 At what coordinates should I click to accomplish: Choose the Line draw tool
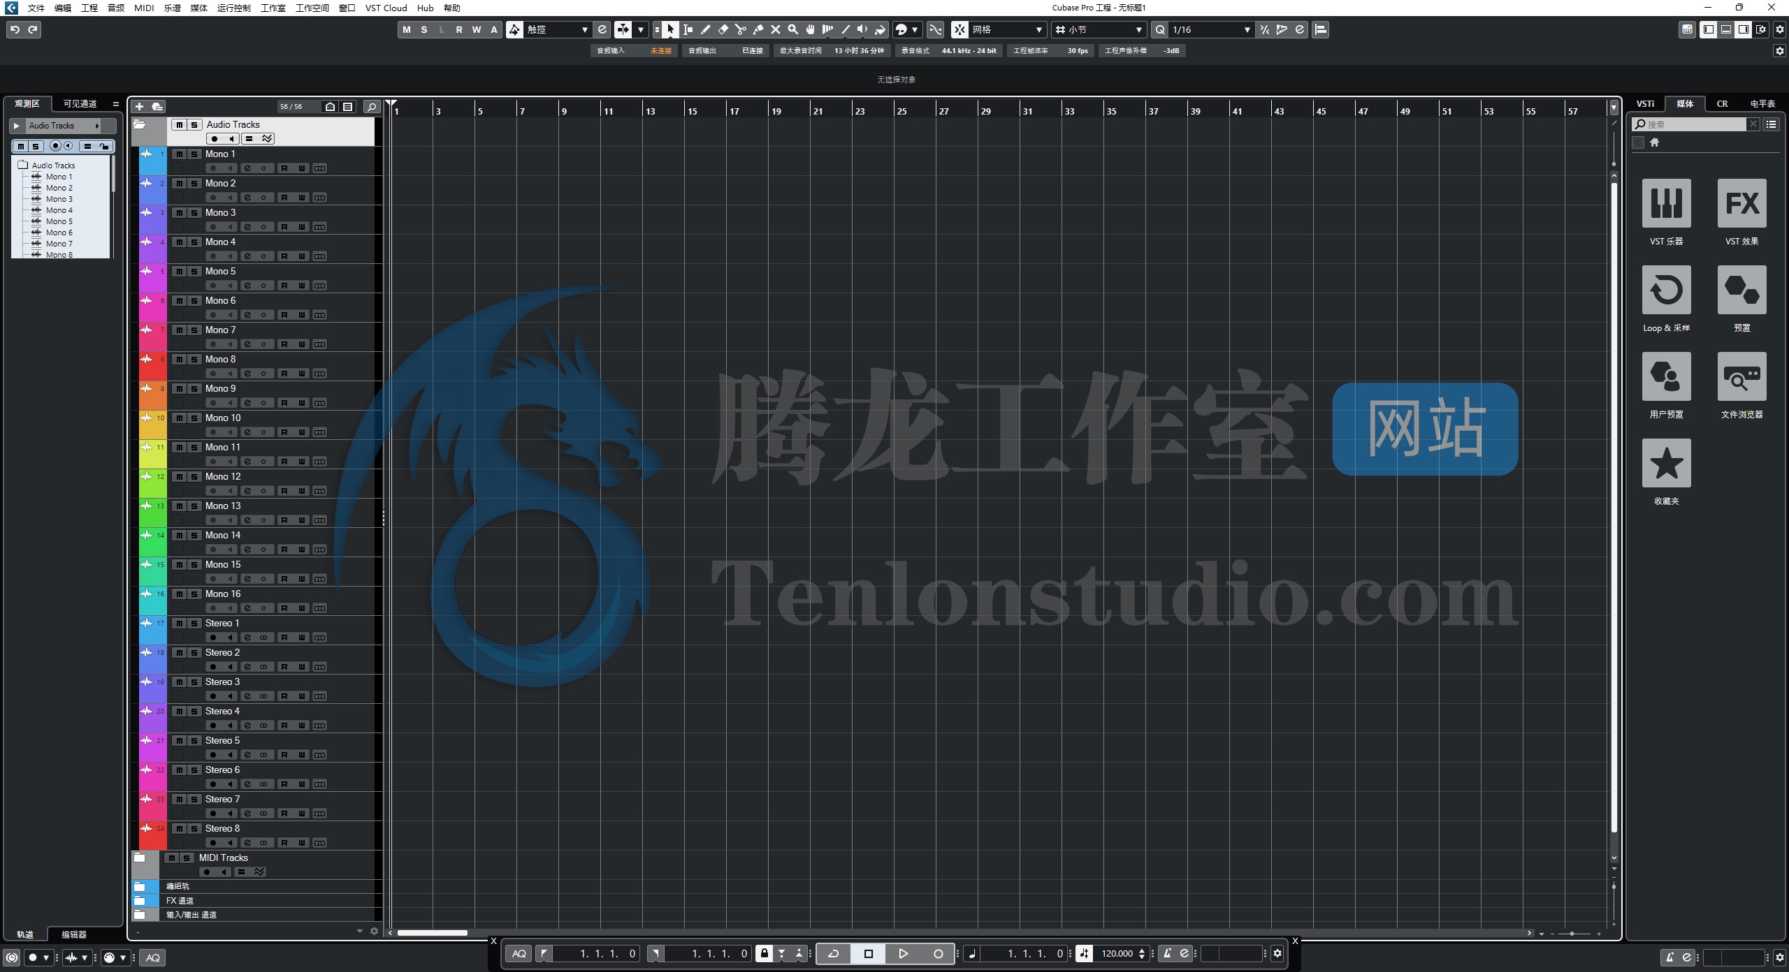[846, 29]
